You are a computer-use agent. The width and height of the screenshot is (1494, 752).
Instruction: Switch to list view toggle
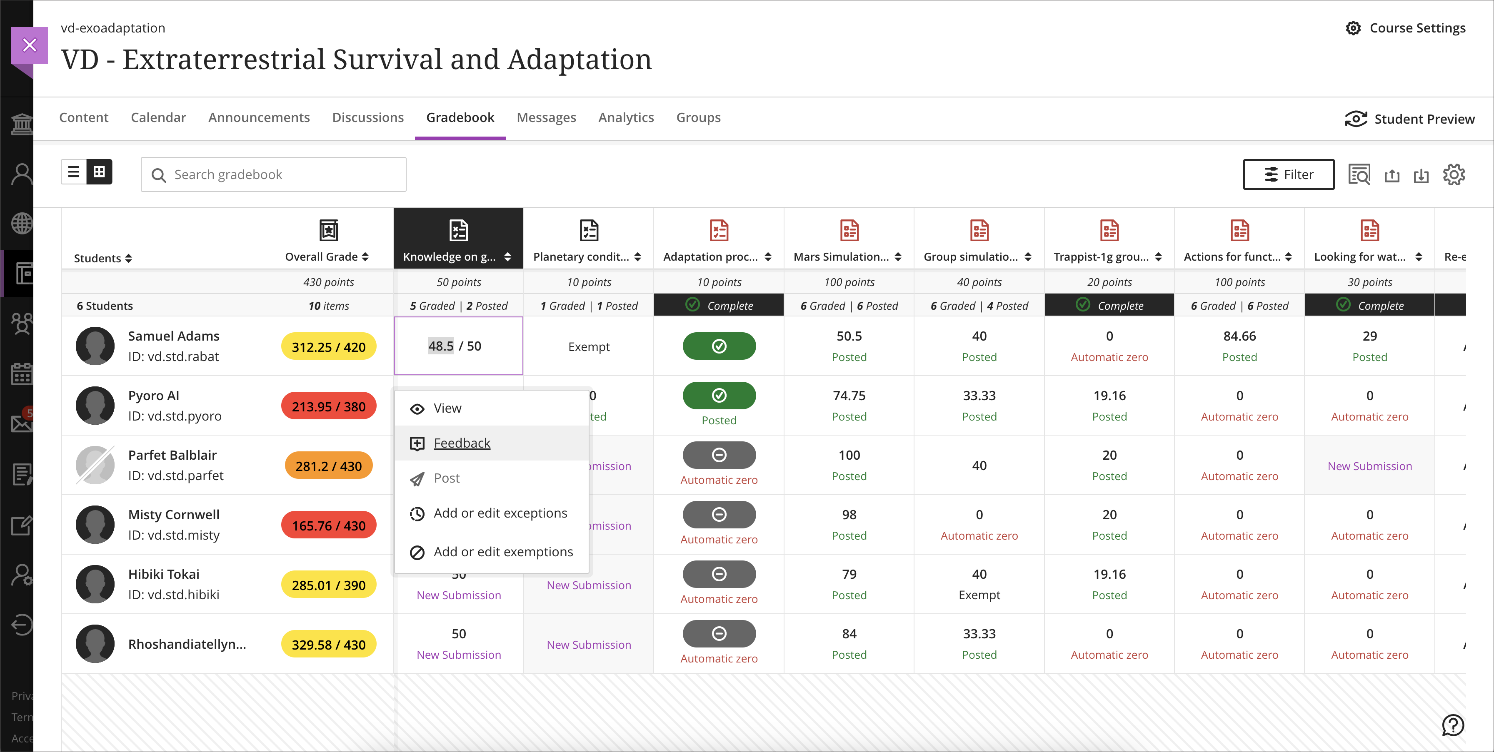click(74, 172)
